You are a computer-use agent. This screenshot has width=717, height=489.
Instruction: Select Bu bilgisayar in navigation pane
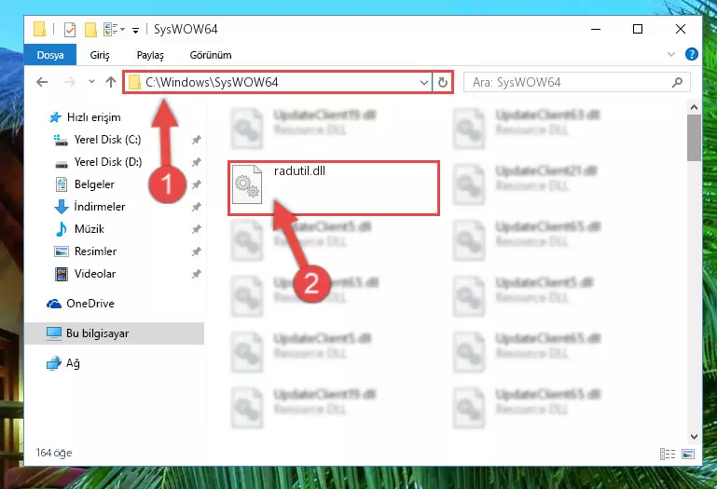(x=115, y=333)
